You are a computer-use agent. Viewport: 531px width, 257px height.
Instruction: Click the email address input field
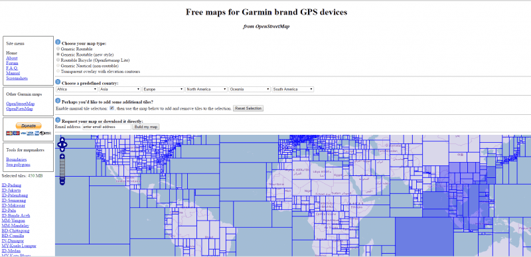click(107, 127)
